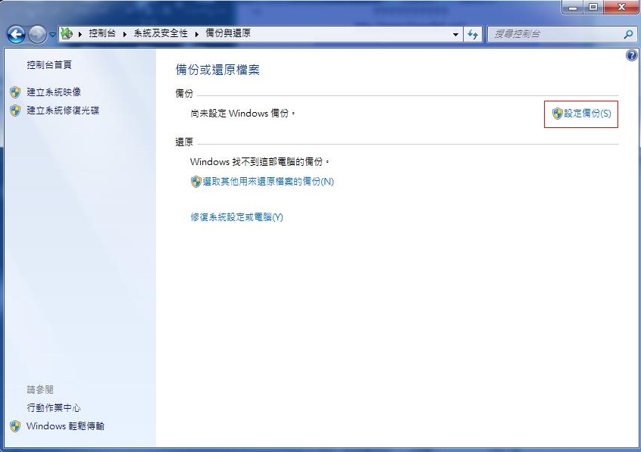This screenshot has width=641, height=452.
Task: Click the 備份或還原檔案 heading text
Action: tap(217, 70)
